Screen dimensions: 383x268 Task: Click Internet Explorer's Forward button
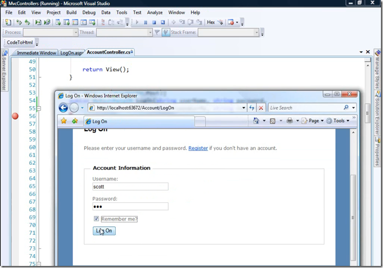coord(74,107)
